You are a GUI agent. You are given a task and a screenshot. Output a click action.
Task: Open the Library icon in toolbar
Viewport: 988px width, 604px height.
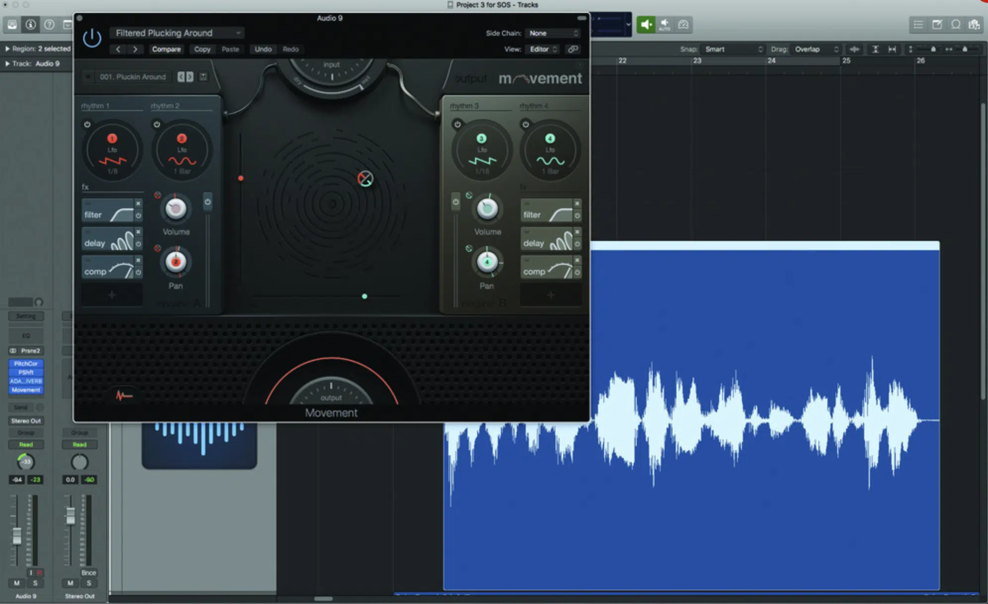click(x=12, y=24)
